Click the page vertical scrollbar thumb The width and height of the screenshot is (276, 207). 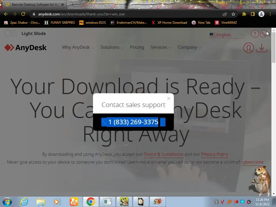coord(274,47)
